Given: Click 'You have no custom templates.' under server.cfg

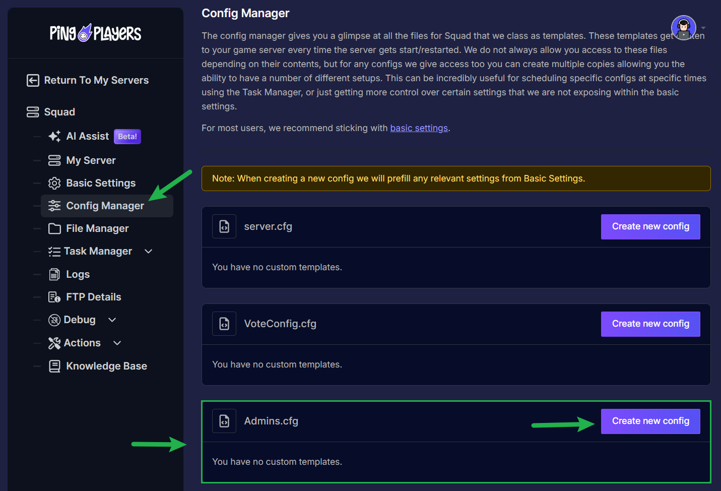Looking at the screenshot, I should coord(277,267).
